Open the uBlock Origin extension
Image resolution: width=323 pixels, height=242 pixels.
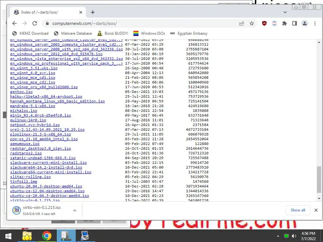tap(264, 23)
